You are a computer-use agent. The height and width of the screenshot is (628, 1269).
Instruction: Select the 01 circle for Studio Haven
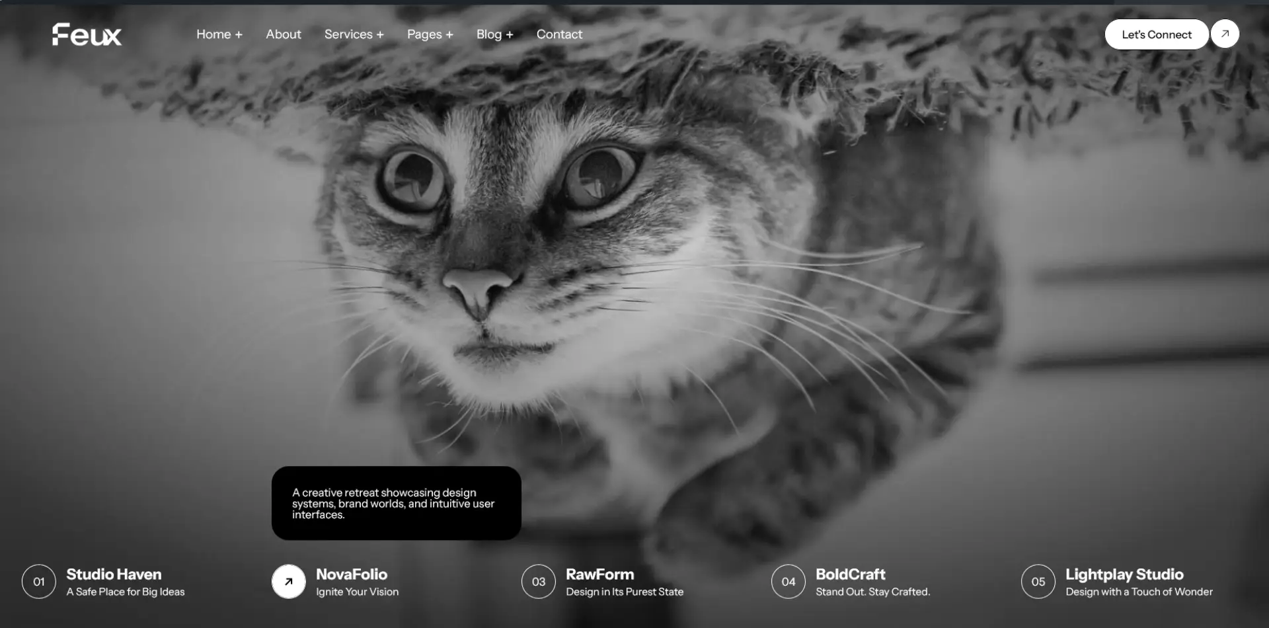[x=39, y=582]
